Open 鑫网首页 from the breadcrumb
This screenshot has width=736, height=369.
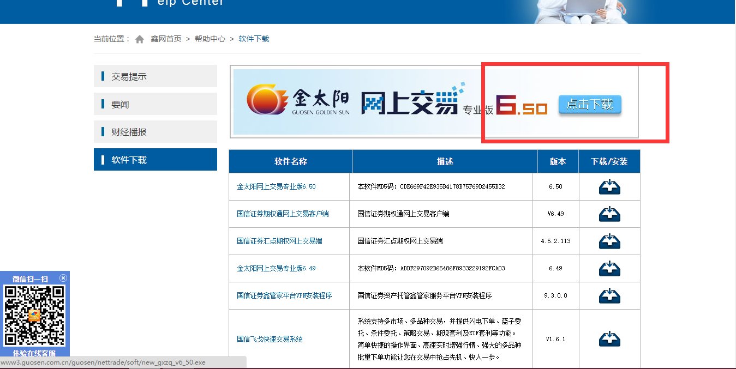click(x=166, y=39)
